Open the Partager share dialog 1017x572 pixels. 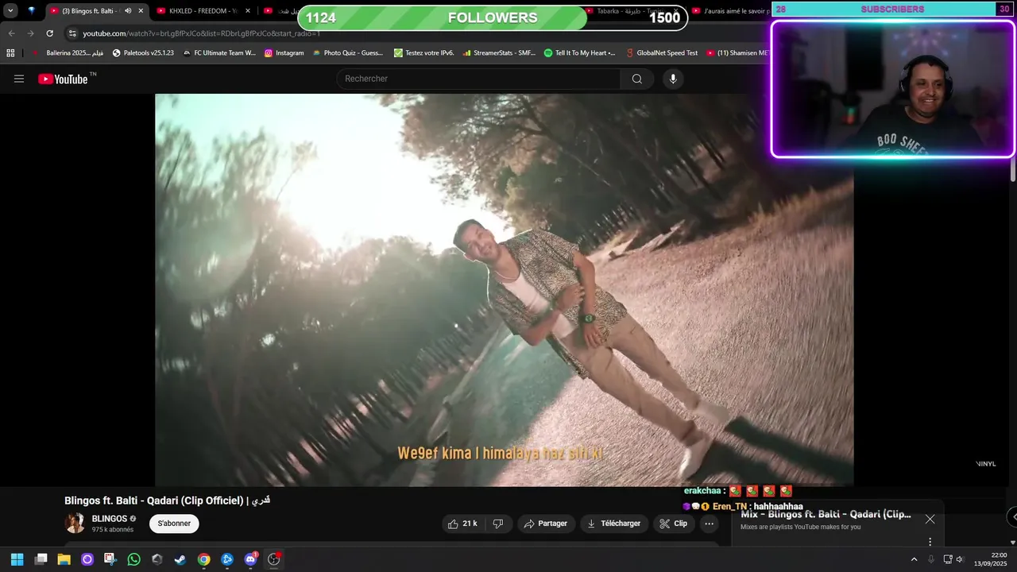[546, 524]
